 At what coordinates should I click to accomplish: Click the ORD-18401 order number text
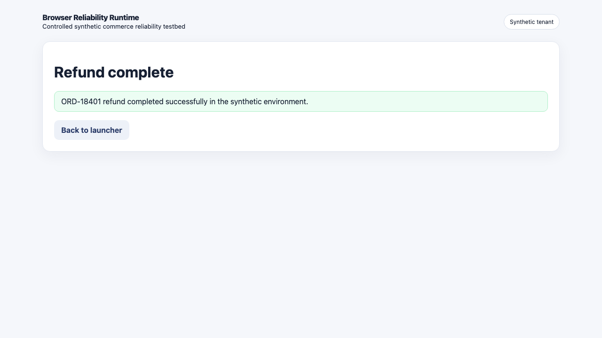81,101
